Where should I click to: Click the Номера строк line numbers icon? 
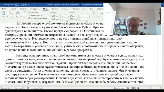(x=29, y=15)
